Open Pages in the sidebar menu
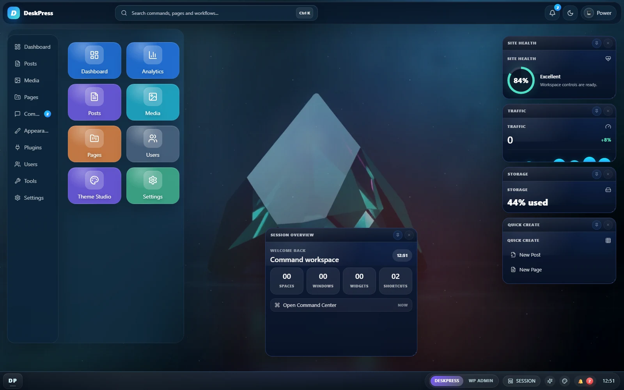The height and width of the screenshot is (390, 624). (33, 97)
